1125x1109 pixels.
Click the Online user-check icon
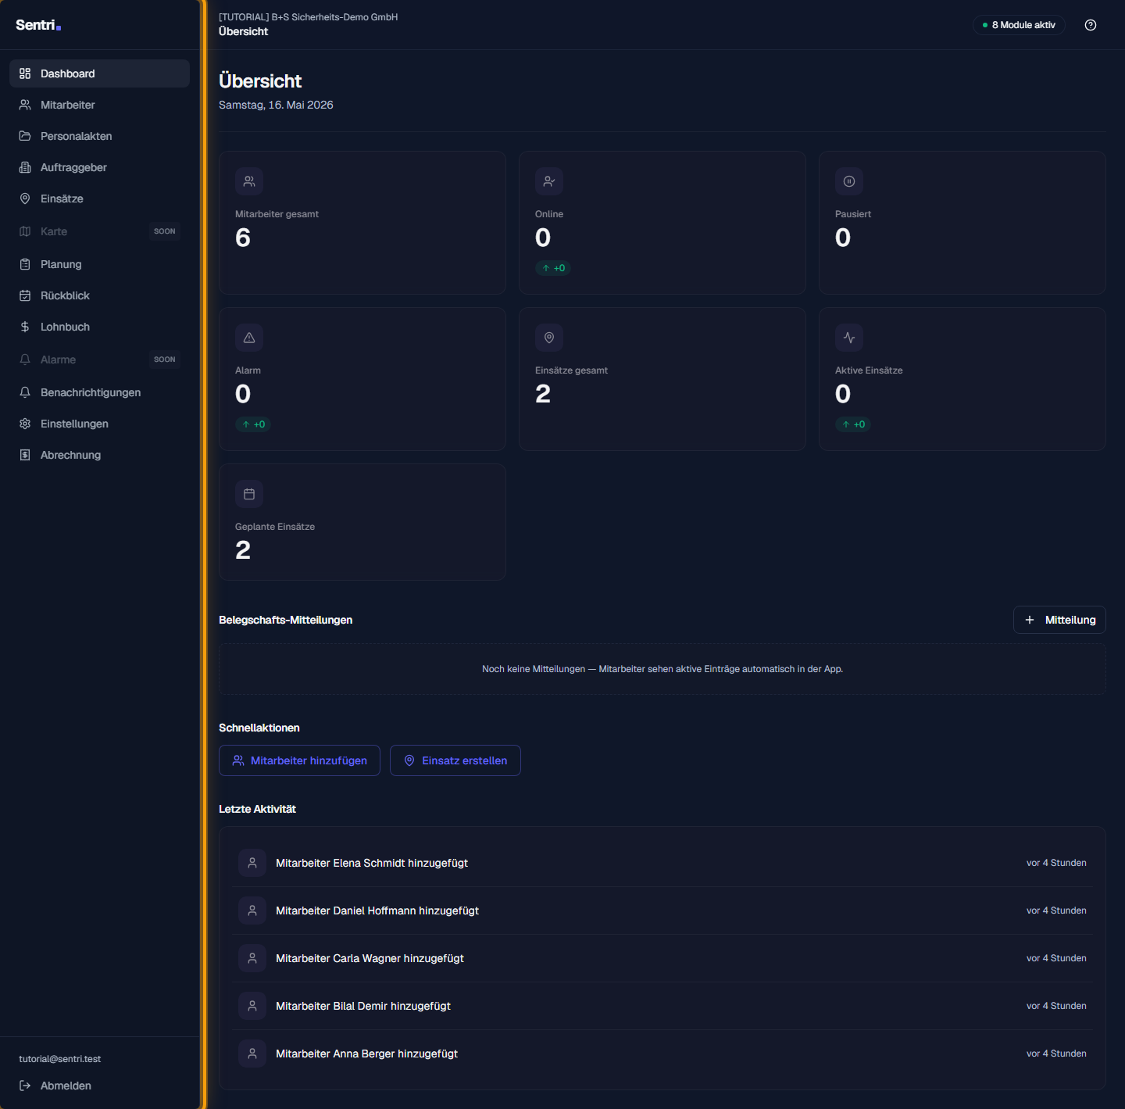coord(549,181)
